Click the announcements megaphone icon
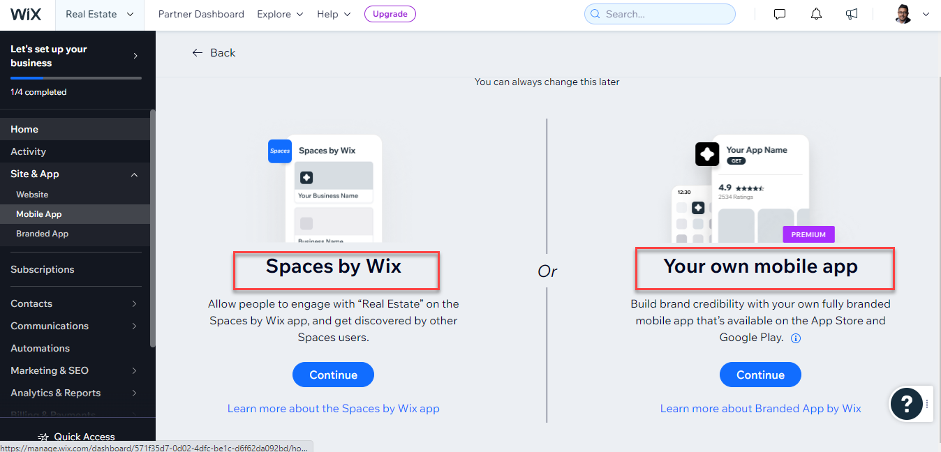 [x=852, y=14]
